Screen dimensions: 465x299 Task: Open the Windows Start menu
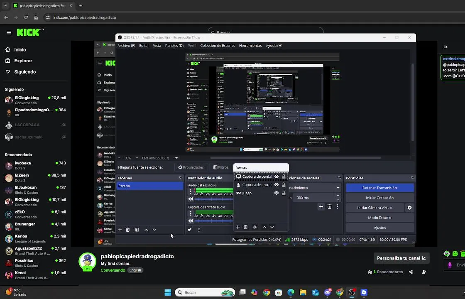coord(168,292)
